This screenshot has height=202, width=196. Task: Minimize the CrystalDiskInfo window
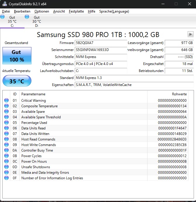(163, 4)
